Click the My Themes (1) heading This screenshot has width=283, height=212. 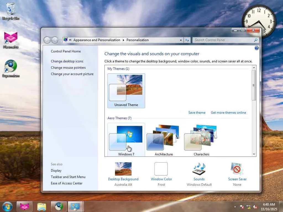click(x=118, y=69)
